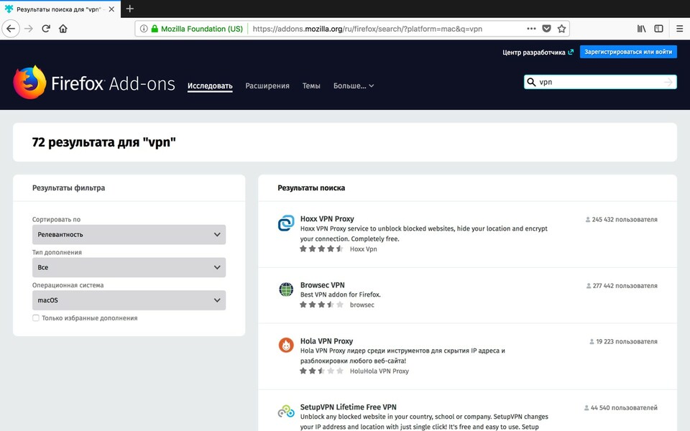This screenshot has height=431, width=690.
Task: Click the green padlock security icon
Action: [155, 29]
